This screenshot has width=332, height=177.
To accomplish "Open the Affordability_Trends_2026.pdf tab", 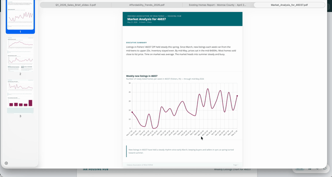I will [147, 5].
